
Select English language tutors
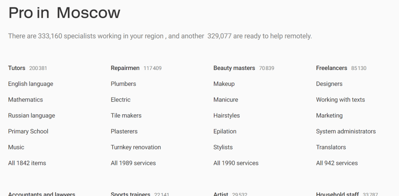(x=30, y=84)
